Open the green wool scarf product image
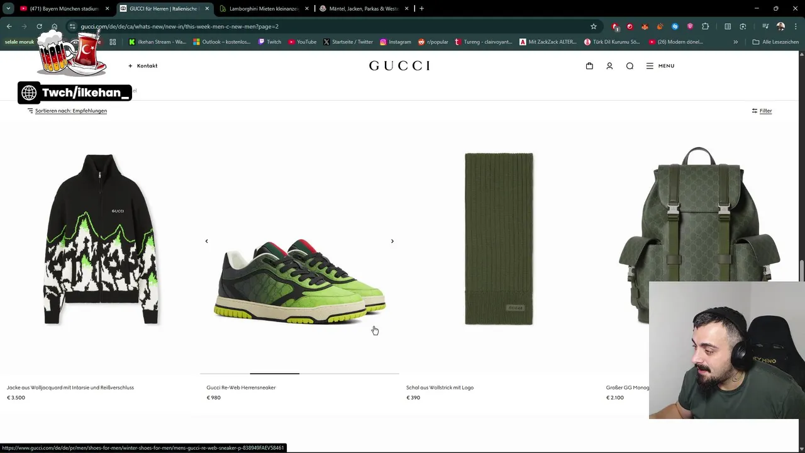 point(499,239)
